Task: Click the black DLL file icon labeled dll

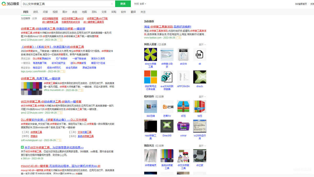Action: tap(200, 54)
